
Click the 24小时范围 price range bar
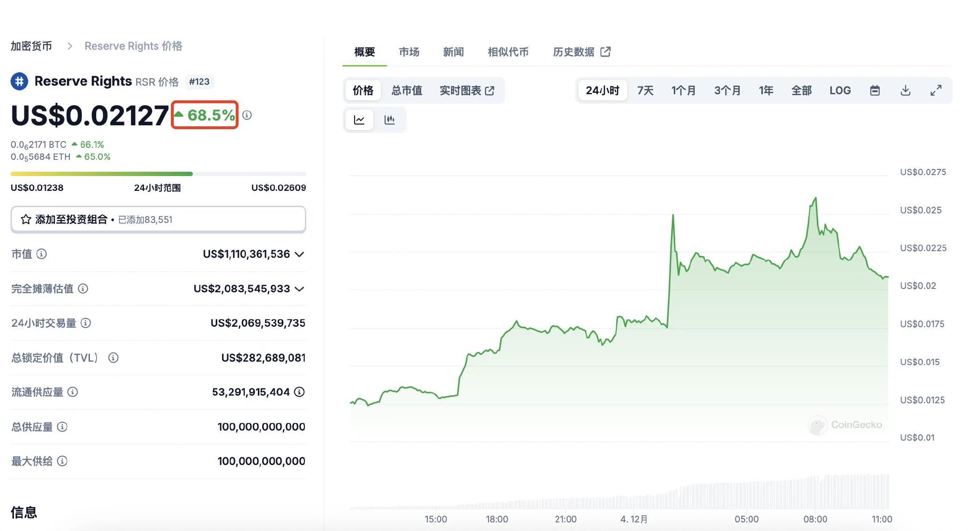pyautogui.click(x=158, y=174)
